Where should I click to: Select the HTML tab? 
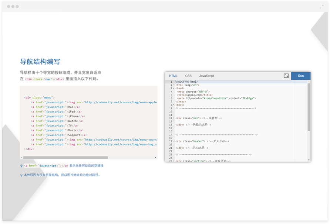tap(173, 76)
